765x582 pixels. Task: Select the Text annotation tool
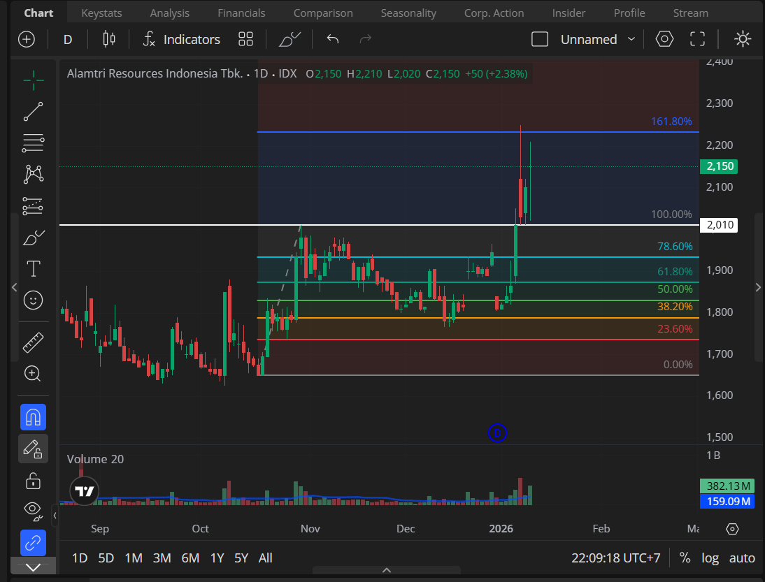point(33,268)
